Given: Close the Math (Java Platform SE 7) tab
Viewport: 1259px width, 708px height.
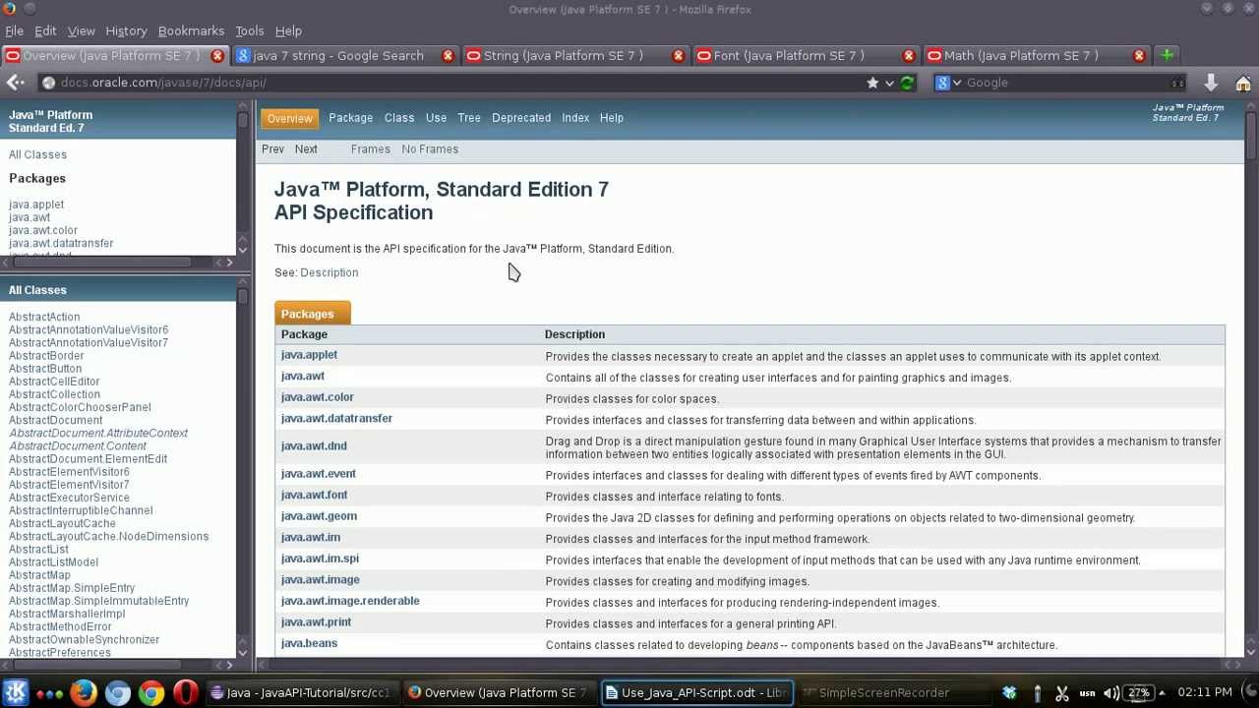Looking at the screenshot, I should tap(1139, 55).
